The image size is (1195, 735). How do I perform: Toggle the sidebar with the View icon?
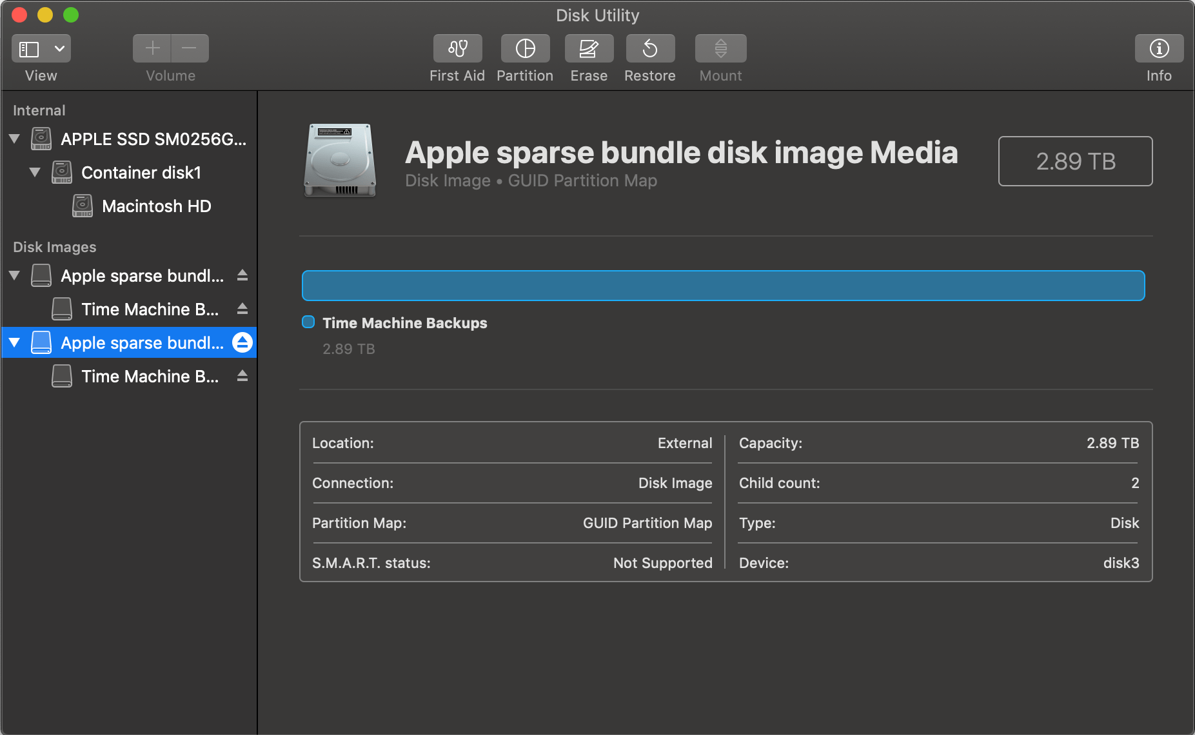(29, 48)
